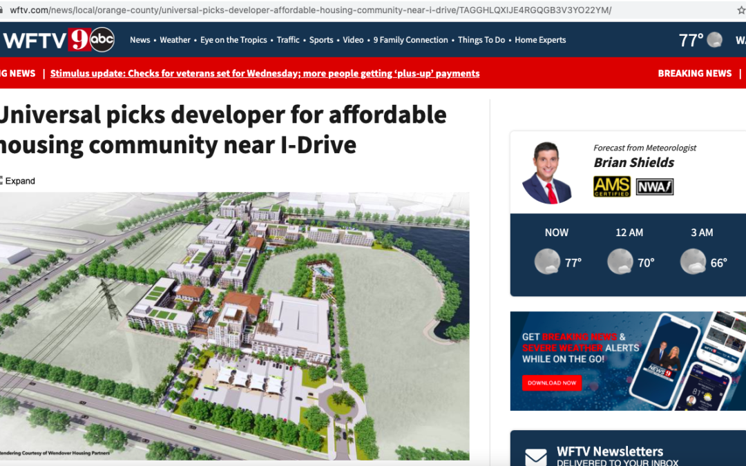This screenshot has height=466, width=746.
Task: Click the browser address bar URL
Action: point(310,10)
